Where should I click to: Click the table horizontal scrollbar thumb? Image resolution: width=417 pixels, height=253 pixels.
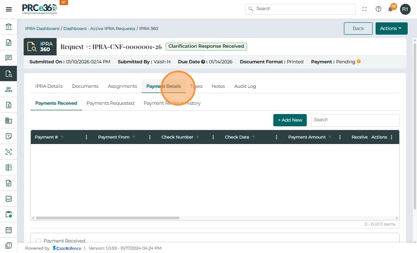click(x=108, y=218)
